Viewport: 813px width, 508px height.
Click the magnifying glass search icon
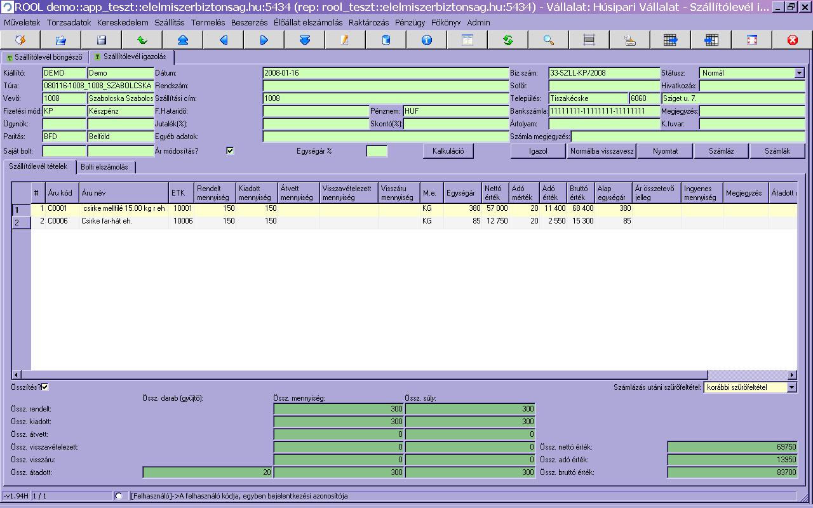tap(548, 40)
